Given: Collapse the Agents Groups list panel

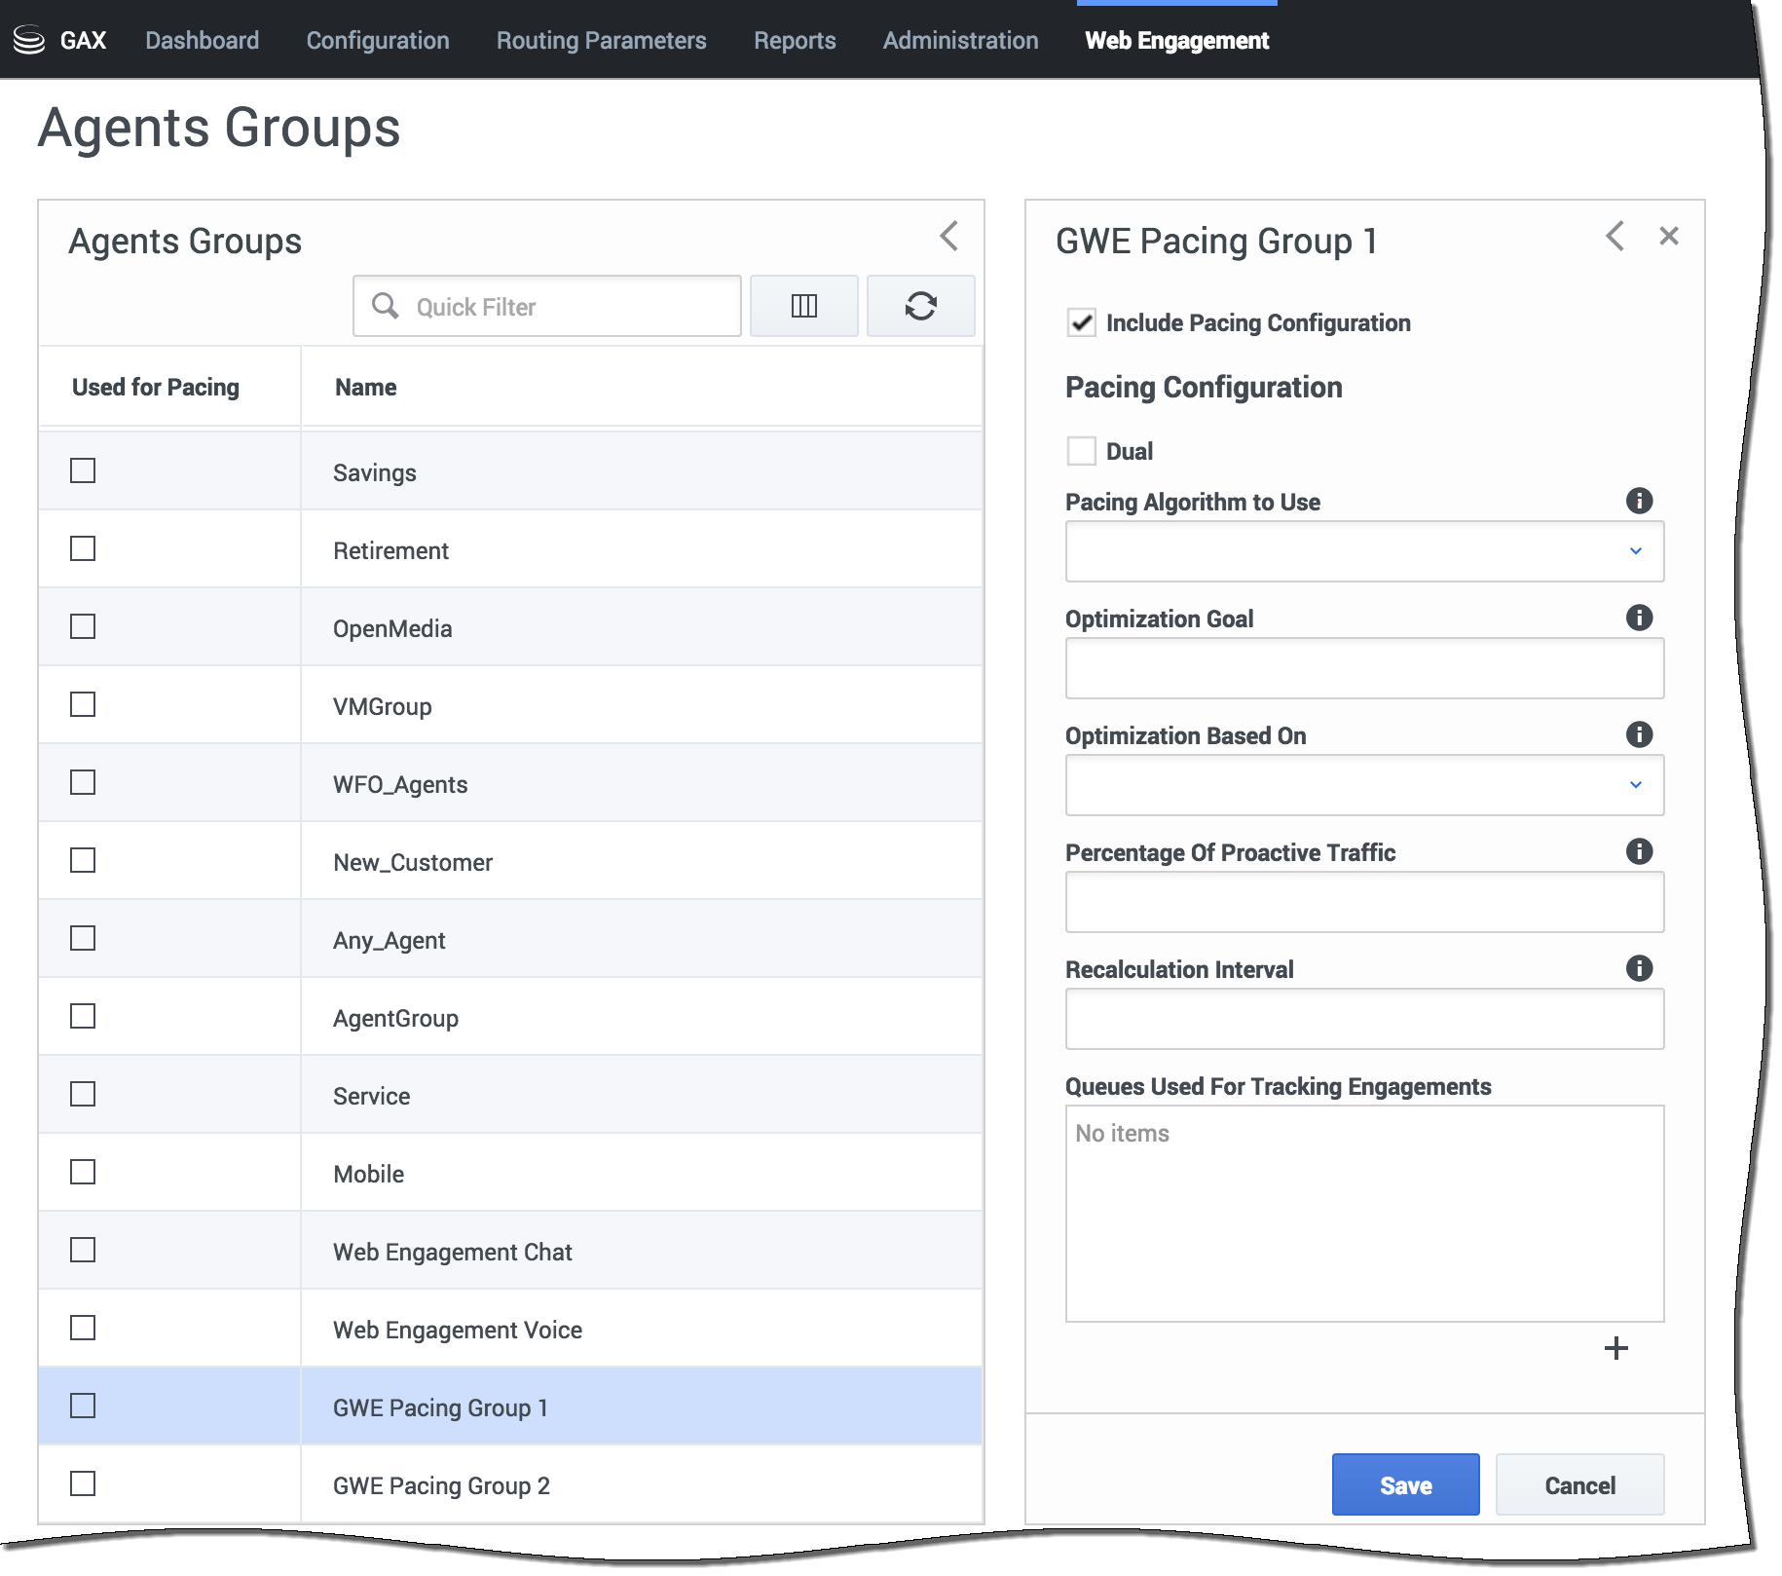Looking at the screenshot, I should coord(948,236).
